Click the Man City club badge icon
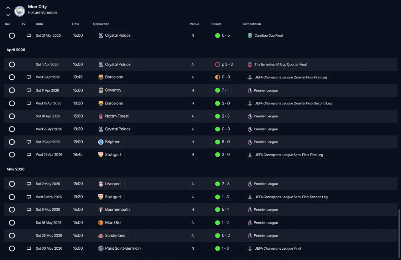Viewport: 401px width, 260px height. pos(20,11)
